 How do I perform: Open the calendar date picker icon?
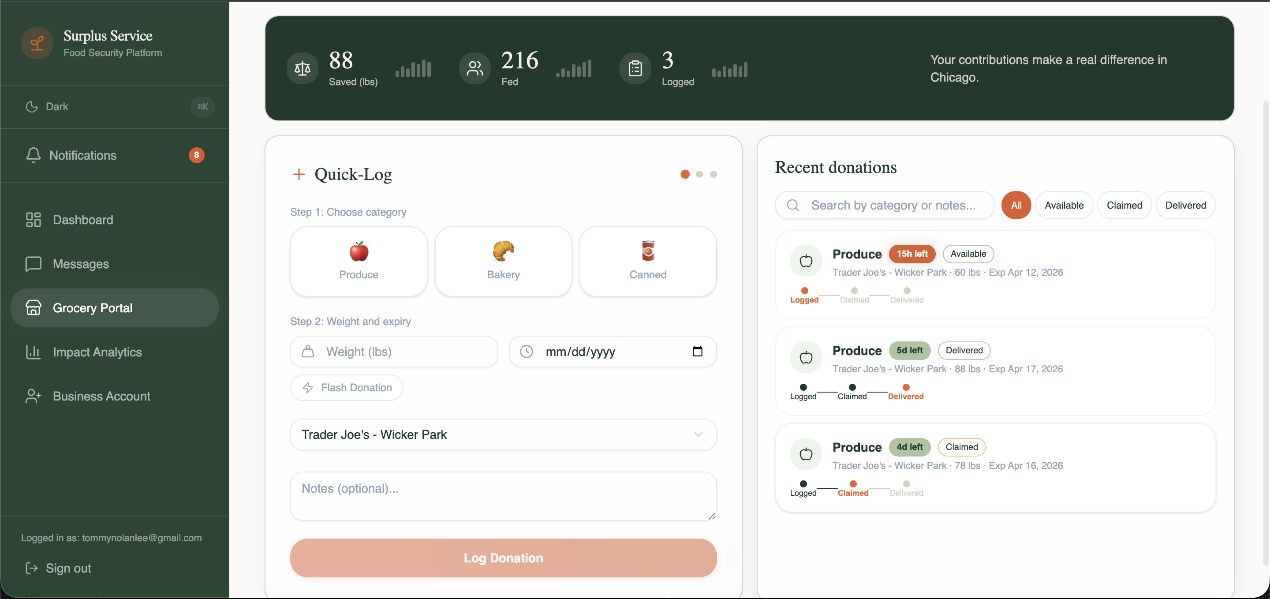click(x=697, y=351)
